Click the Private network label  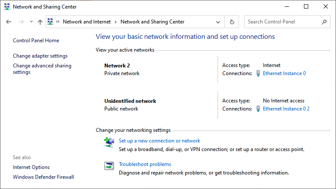click(122, 73)
